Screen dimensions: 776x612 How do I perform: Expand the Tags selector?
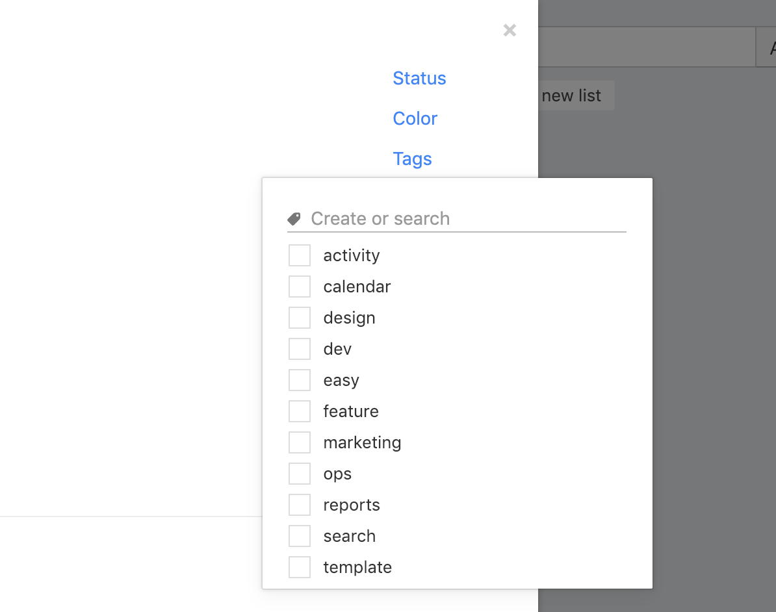[412, 159]
